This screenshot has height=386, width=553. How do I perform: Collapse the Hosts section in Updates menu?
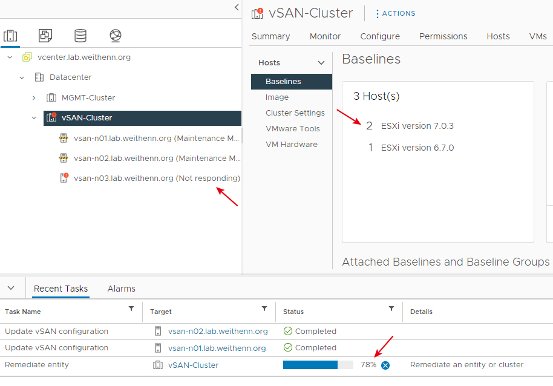point(321,63)
